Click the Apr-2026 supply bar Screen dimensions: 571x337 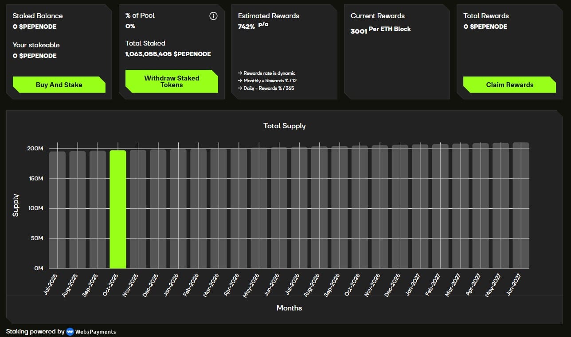(239, 208)
